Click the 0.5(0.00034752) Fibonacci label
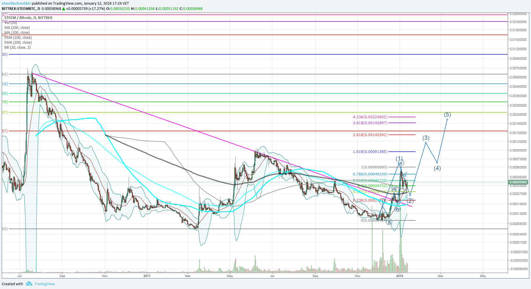 [372, 186]
